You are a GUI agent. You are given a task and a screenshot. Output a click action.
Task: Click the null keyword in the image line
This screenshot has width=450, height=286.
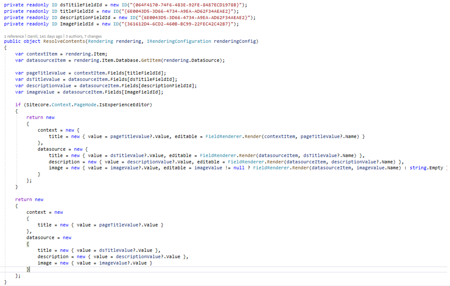coord(239,168)
